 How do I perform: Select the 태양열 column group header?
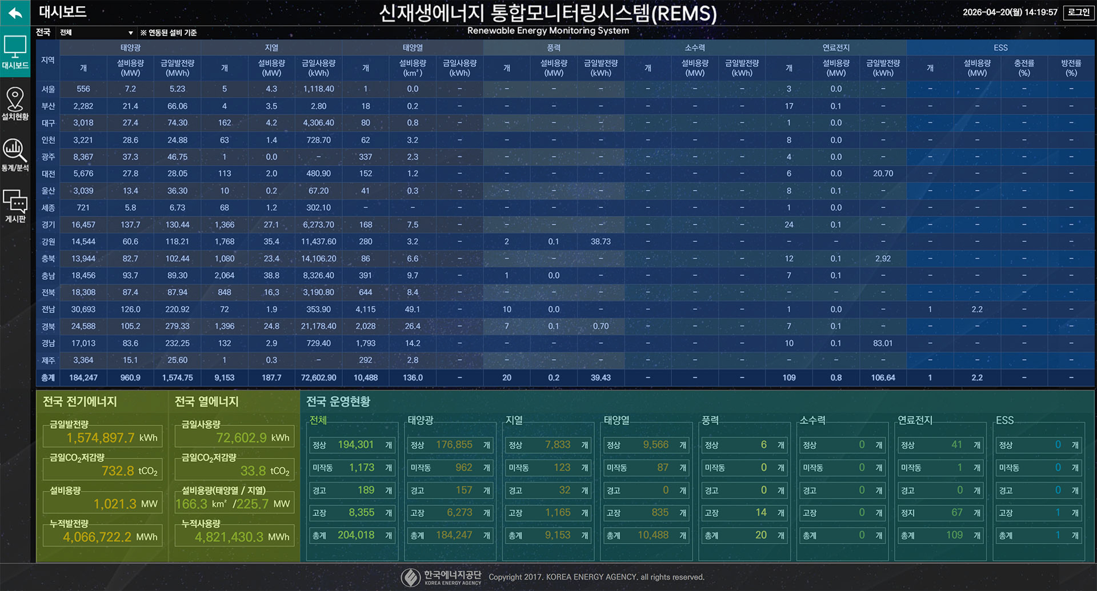coord(413,48)
